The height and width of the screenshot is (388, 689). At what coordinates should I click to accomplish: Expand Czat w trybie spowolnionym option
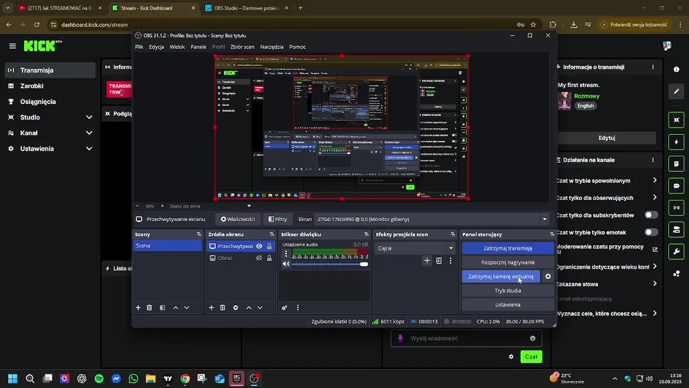[654, 181]
